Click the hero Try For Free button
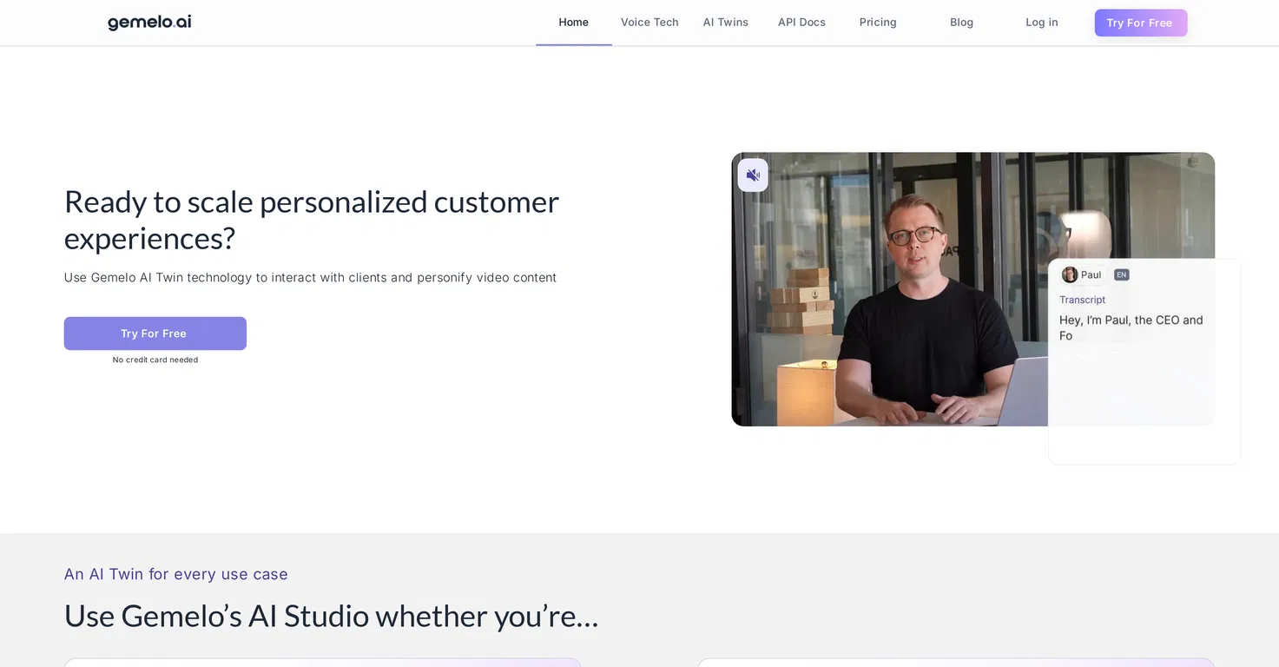 [x=155, y=333]
